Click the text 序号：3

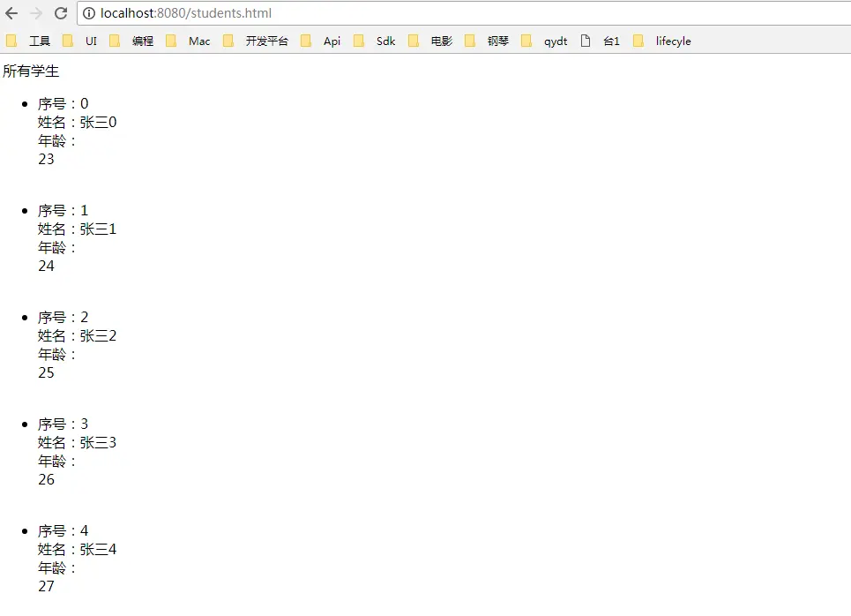[x=63, y=424]
